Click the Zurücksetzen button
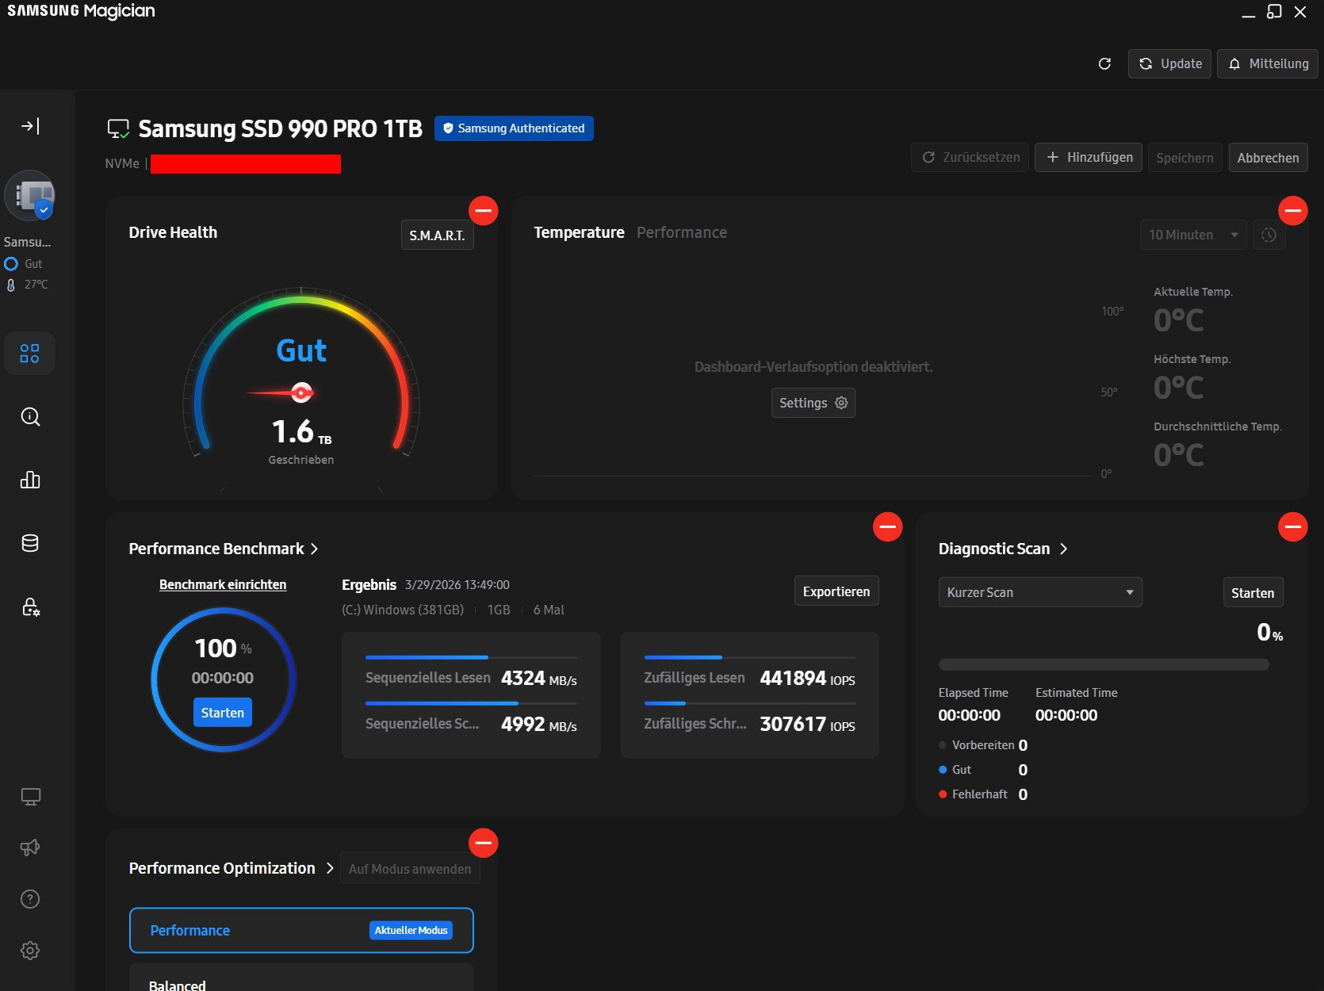1324x991 pixels. click(x=970, y=157)
